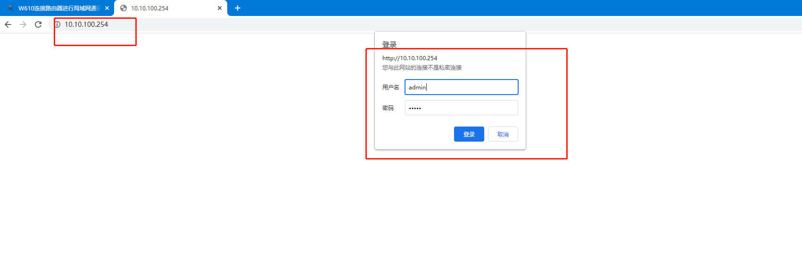This screenshot has width=802, height=279.
Task: Click the 登录 dialog title heading
Action: 389,44
